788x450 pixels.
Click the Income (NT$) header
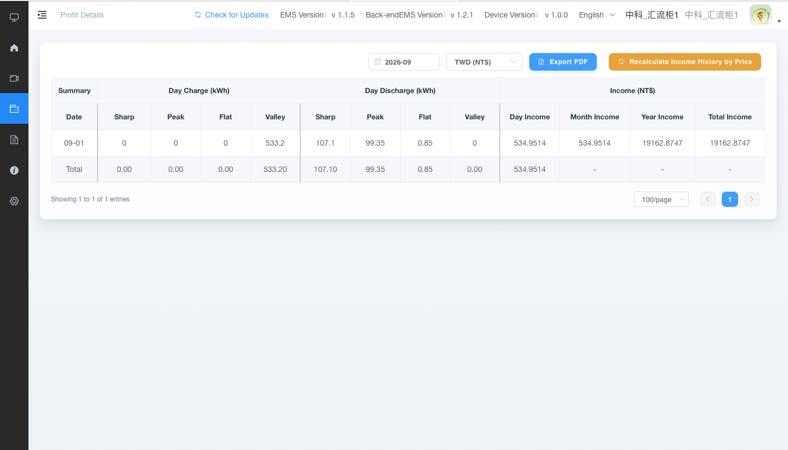(632, 90)
